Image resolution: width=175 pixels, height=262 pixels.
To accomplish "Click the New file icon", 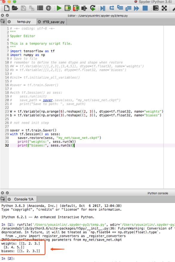I will point(7,8).
